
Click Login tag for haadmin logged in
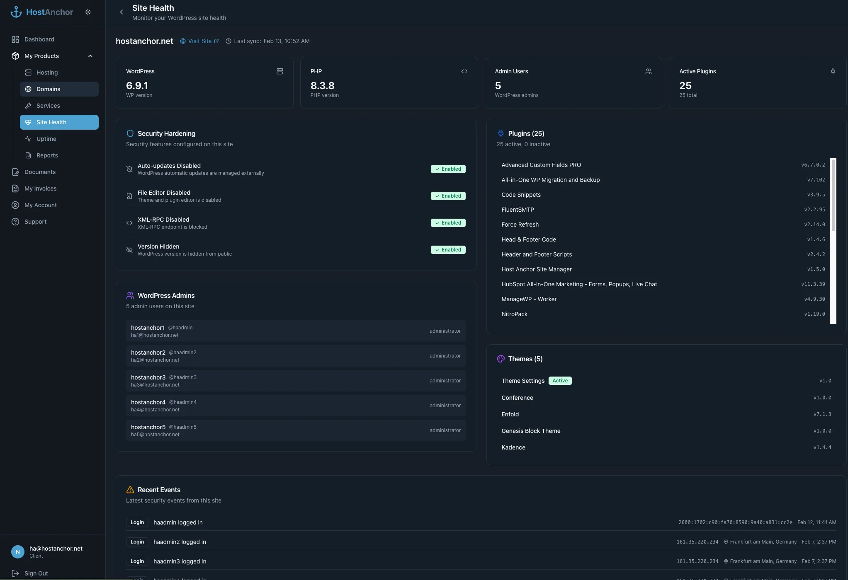point(137,522)
